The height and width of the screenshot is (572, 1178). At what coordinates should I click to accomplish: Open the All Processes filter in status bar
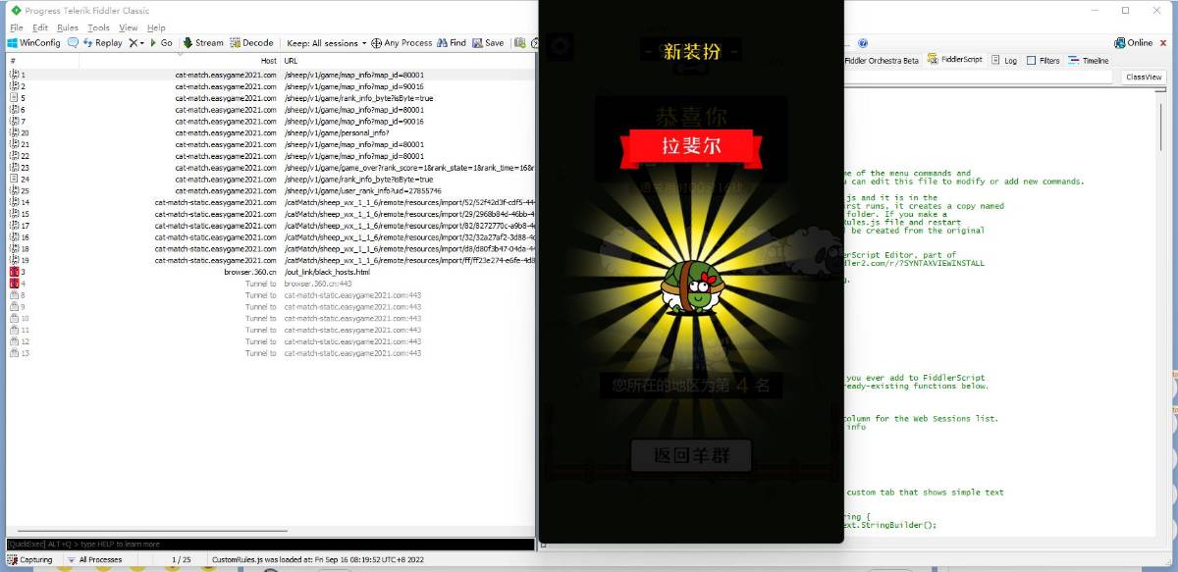[x=96, y=560]
